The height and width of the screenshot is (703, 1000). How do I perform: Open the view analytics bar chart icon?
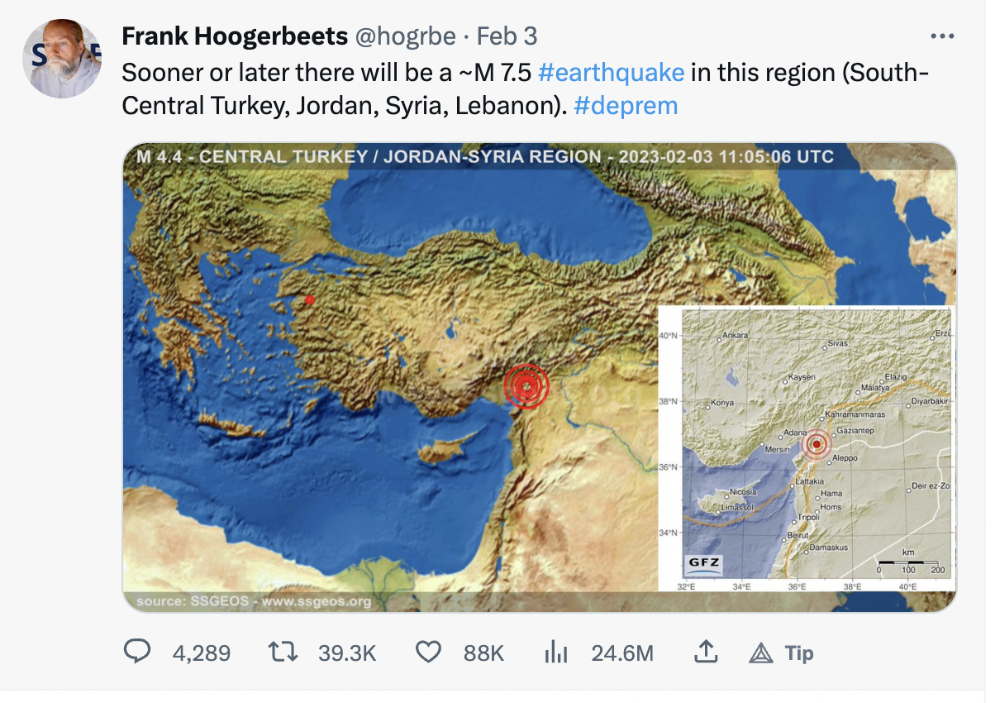pos(555,653)
